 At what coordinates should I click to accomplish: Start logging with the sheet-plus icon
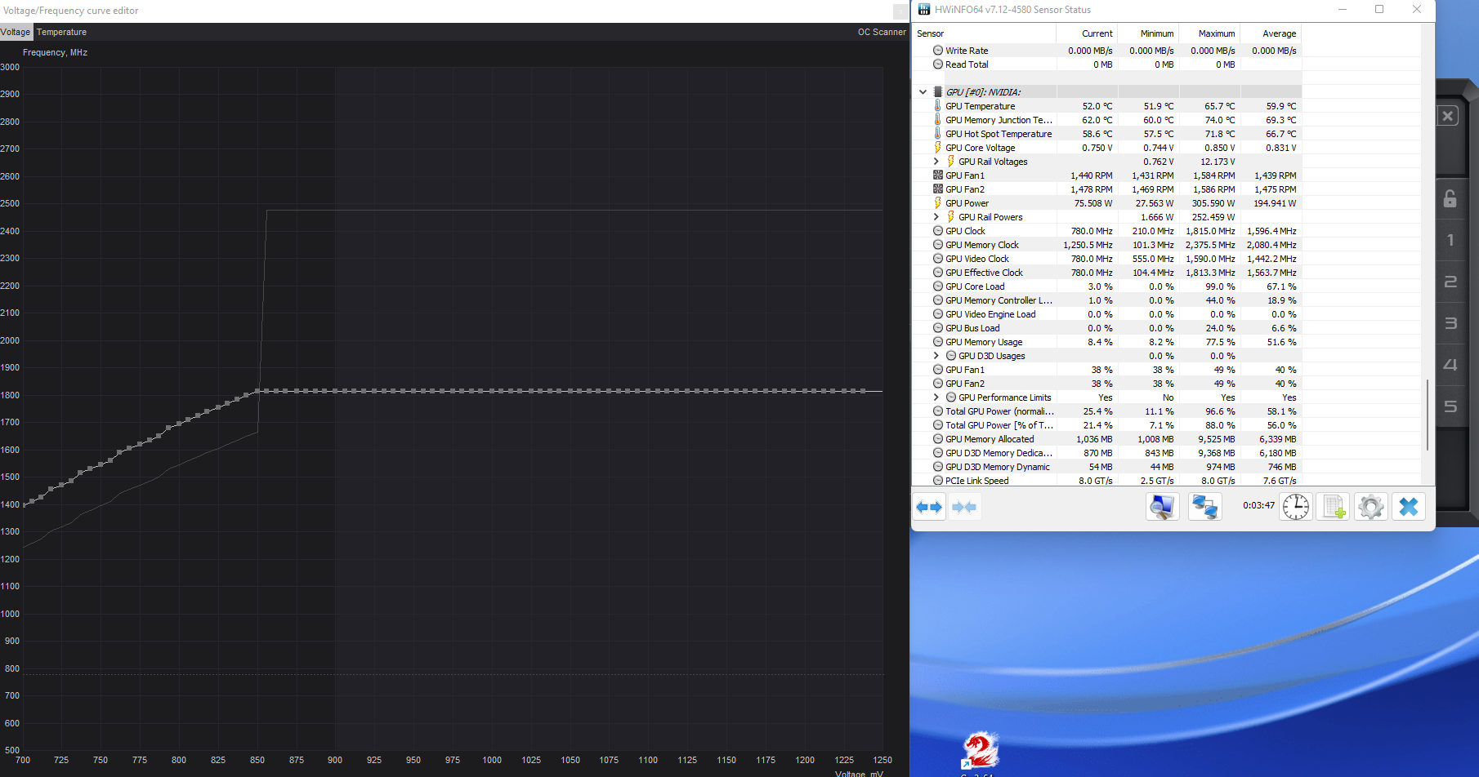pyautogui.click(x=1334, y=507)
